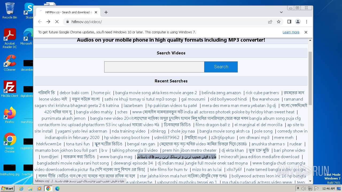The image size is (342, 192).
Task: Open 'hp pakistan videos tu patel' link
Action: tap(172, 106)
